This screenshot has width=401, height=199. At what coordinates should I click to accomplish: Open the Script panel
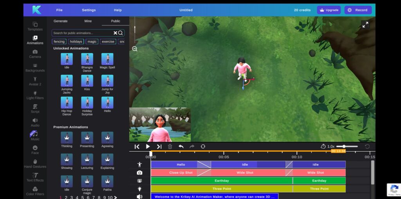pos(35,109)
